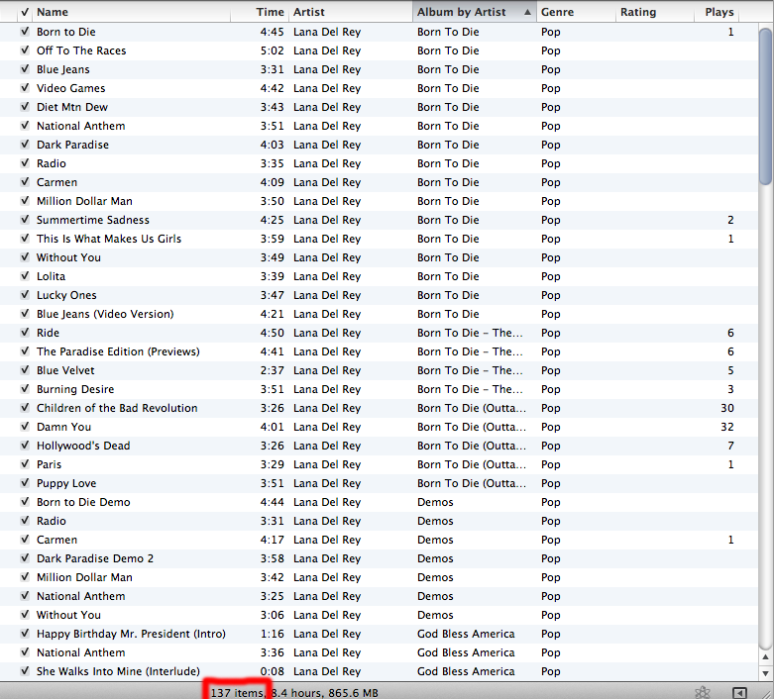
Task: Uncheck the Hollywood's Dead checkbox
Action: tap(25, 446)
